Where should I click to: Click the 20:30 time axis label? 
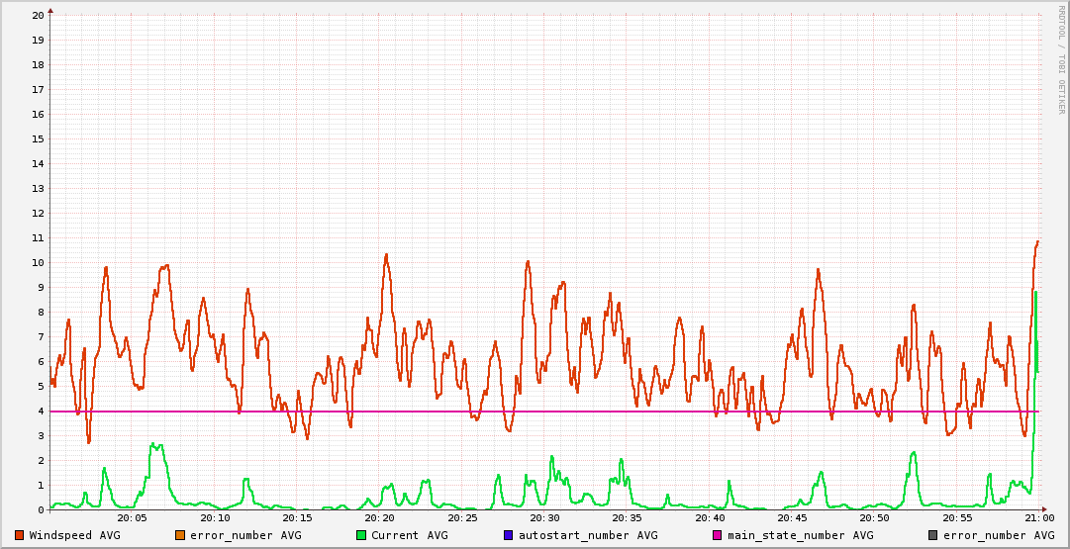click(544, 518)
